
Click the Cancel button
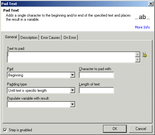coord(141,129)
